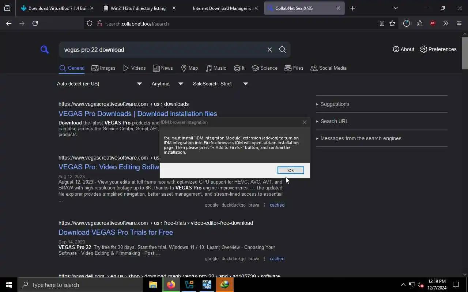Switch to Win21H2to7 directory listing tab

pyautogui.click(x=138, y=8)
